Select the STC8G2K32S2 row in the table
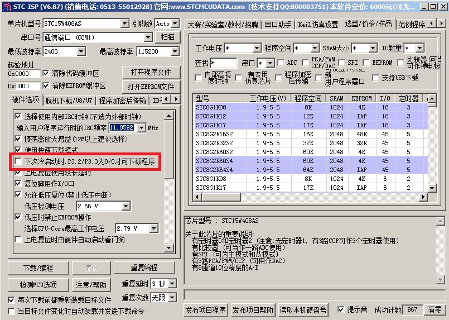 (310, 143)
